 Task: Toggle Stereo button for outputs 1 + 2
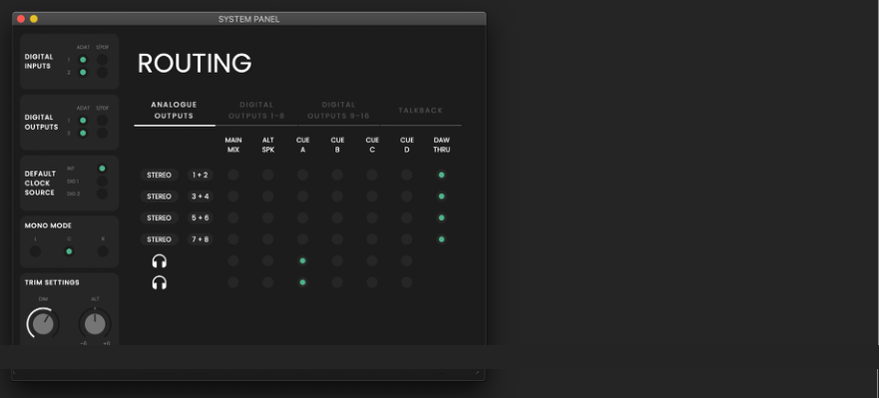[x=160, y=175]
